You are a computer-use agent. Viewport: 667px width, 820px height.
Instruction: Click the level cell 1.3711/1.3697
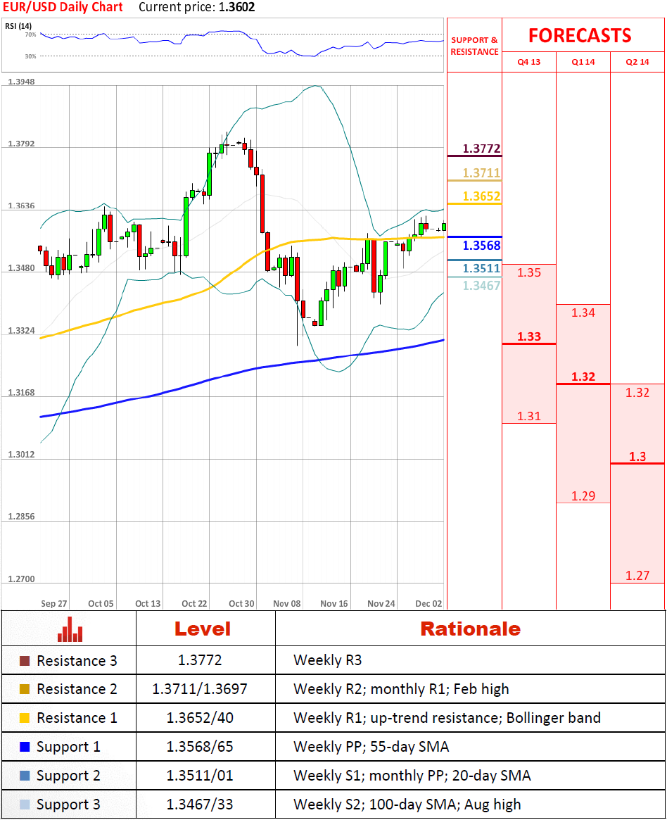tap(200, 689)
